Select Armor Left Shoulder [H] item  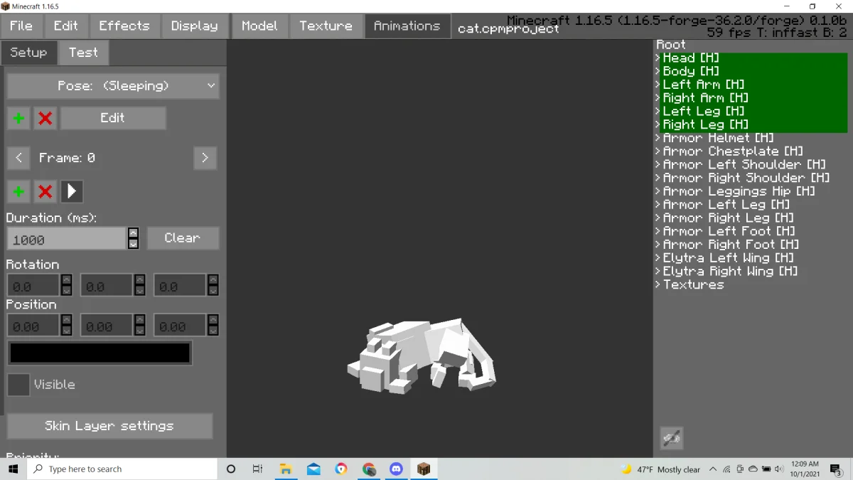tap(744, 164)
